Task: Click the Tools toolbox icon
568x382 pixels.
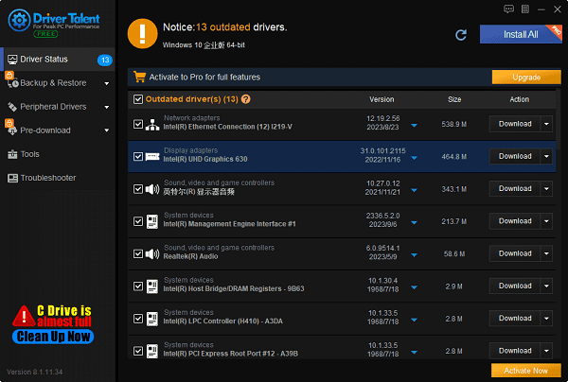Action: click(x=12, y=154)
